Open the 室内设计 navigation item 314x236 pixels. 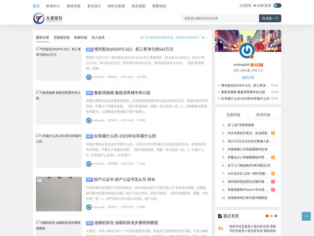(94, 6)
